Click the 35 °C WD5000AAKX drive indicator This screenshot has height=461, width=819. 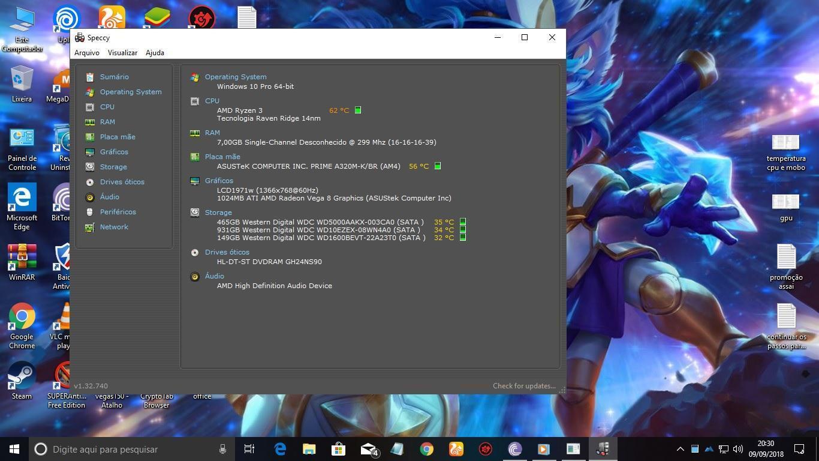463,222
